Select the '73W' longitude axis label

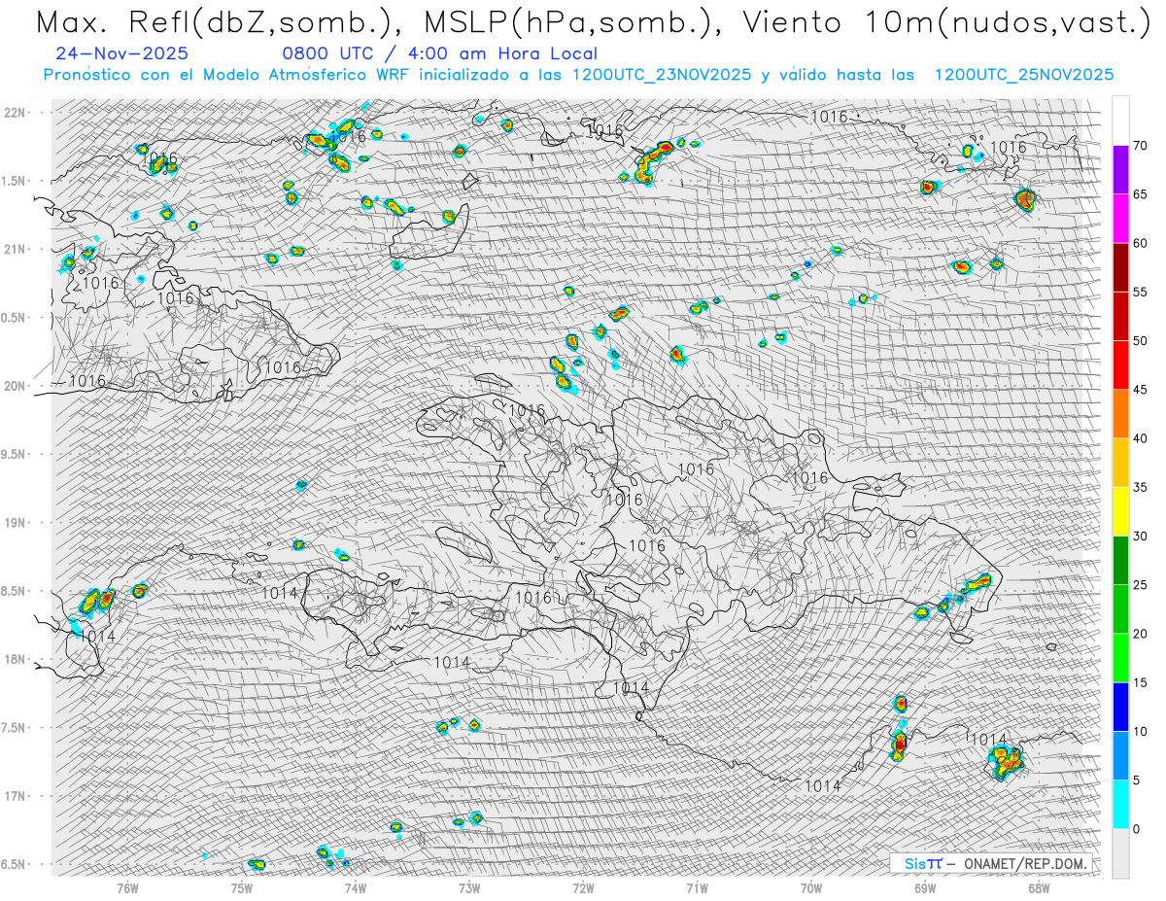(469, 887)
